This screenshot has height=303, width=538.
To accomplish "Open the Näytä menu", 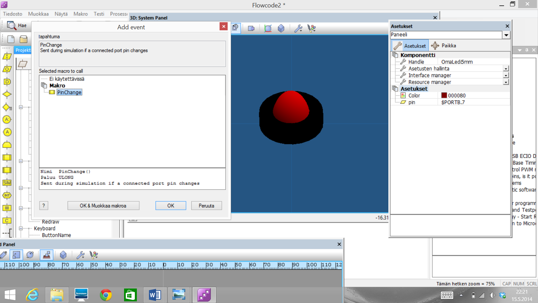I will click(61, 14).
